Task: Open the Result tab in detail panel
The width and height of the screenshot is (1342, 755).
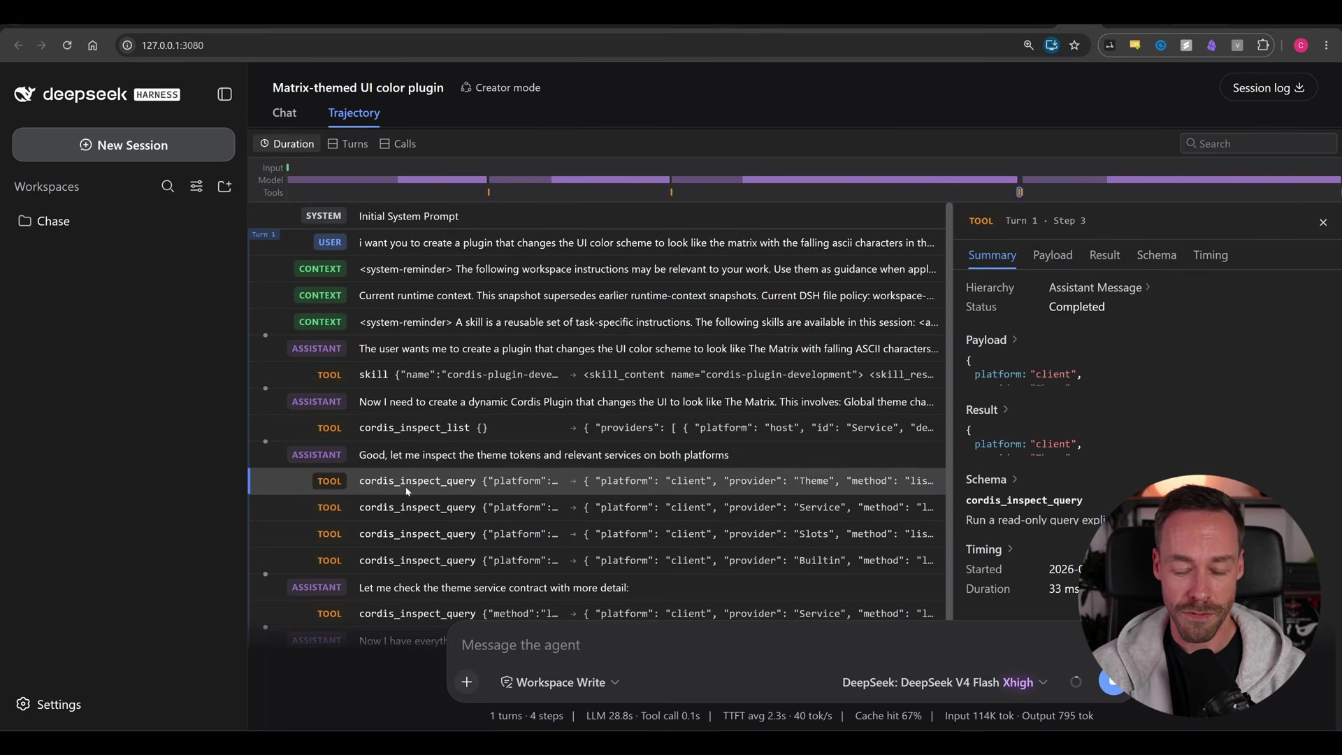Action: click(x=1104, y=255)
